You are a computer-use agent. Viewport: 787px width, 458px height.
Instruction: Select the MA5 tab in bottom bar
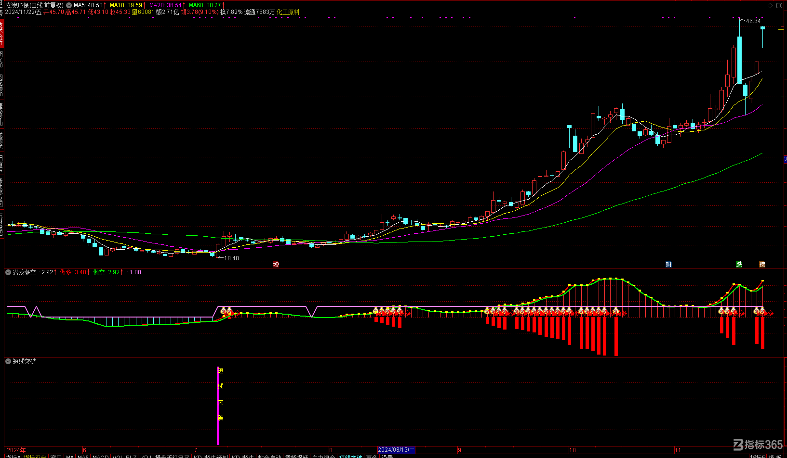83,457
